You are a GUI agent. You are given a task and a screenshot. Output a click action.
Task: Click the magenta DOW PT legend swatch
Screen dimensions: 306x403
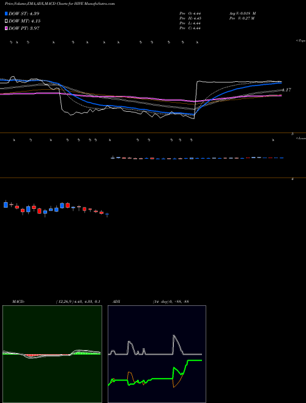pyautogui.click(x=6, y=28)
